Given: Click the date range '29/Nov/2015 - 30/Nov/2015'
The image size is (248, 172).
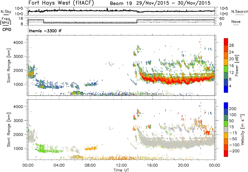Looking at the screenshot, I should (173, 3).
